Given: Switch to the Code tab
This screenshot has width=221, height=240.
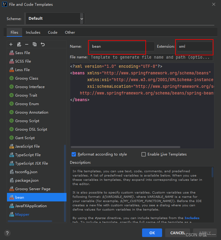Looking at the screenshot, I should coord(53,32).
